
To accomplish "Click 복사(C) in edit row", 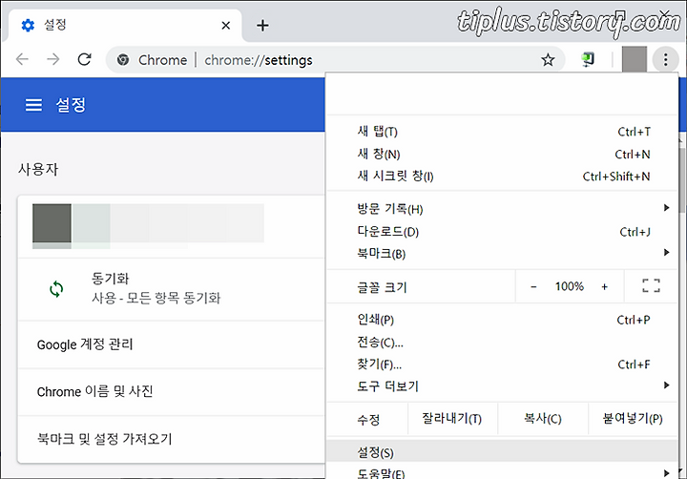I will 542,419.
